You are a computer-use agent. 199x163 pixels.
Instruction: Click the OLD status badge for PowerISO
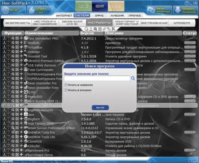pyautogui.click(x=190, y=96)
